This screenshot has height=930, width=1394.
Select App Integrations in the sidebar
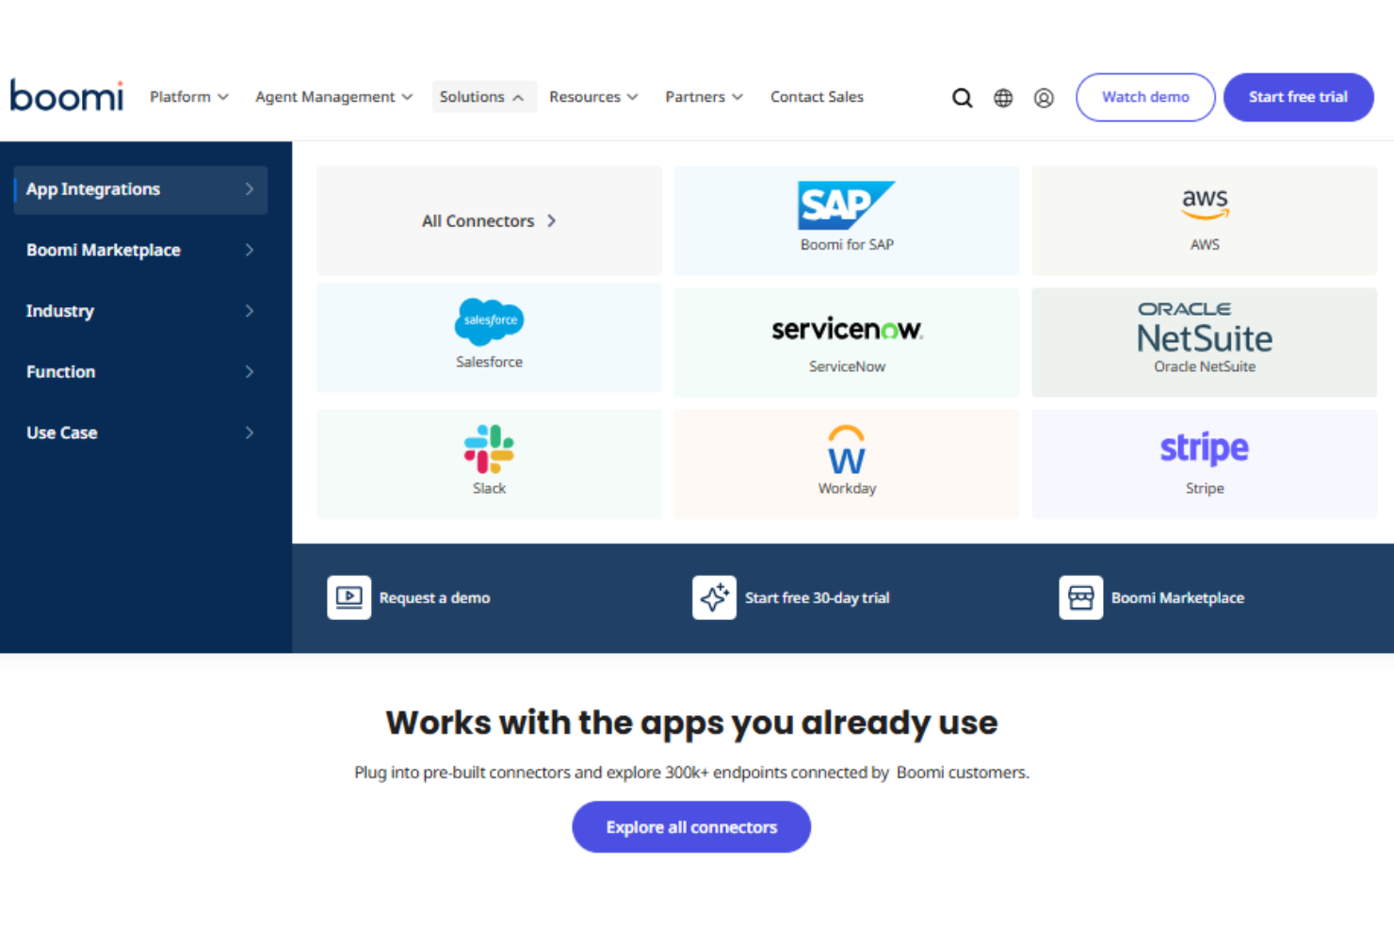(140, 189)
